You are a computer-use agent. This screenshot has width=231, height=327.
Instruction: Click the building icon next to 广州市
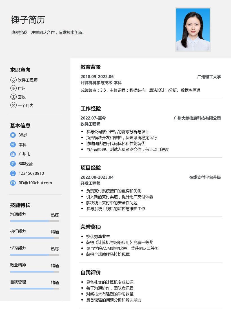(13, 154)
